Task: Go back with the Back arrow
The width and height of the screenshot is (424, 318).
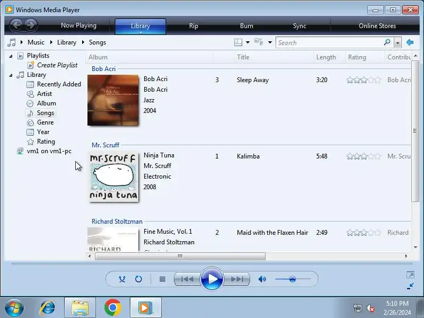Action: (16, 25)
